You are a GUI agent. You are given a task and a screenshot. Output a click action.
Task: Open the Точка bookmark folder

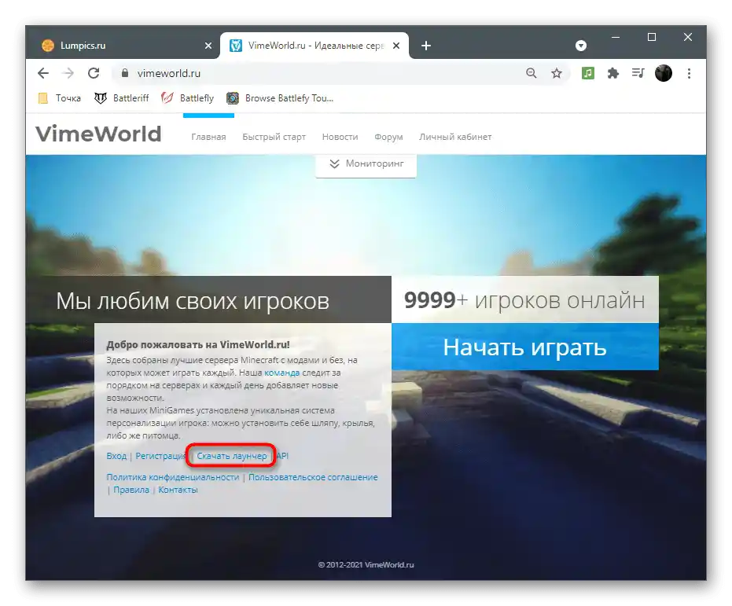(x=60, y=98)
